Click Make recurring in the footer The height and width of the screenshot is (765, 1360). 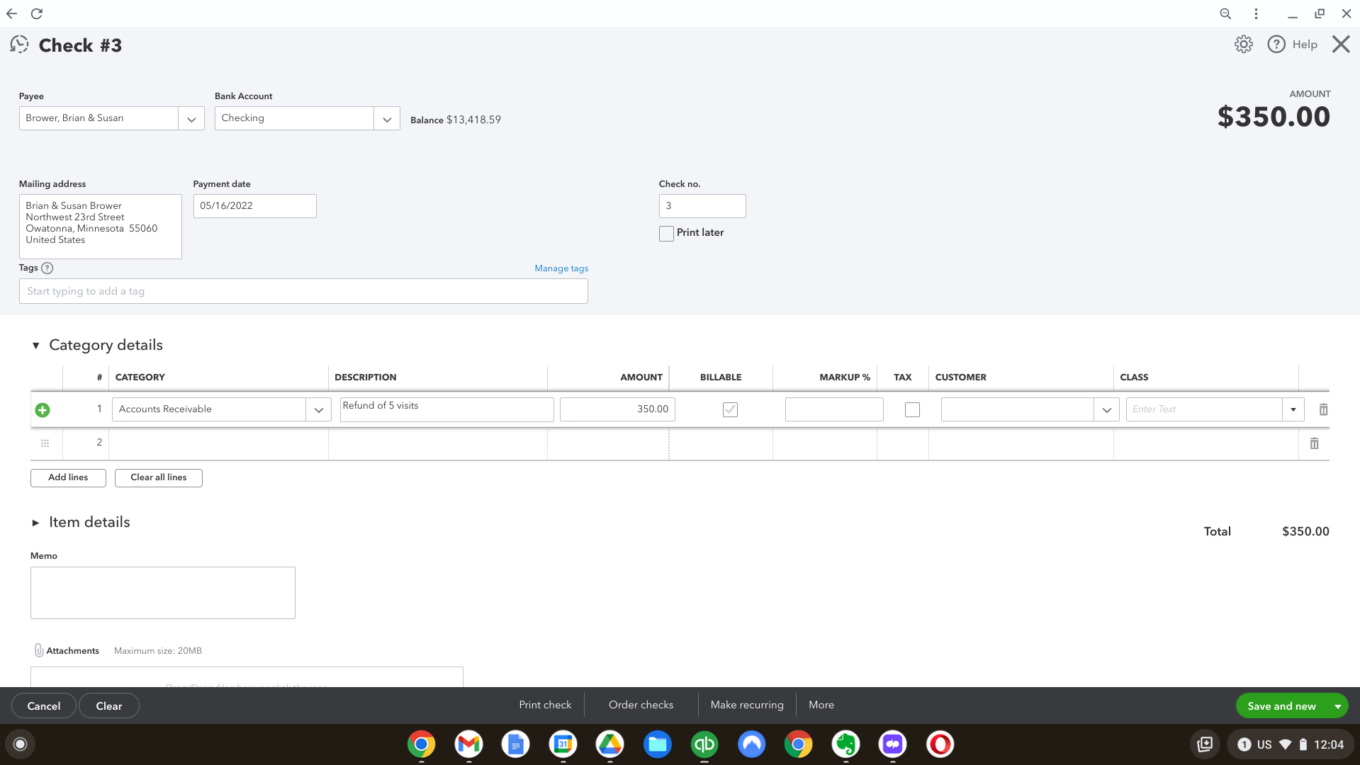pos(747,705)
